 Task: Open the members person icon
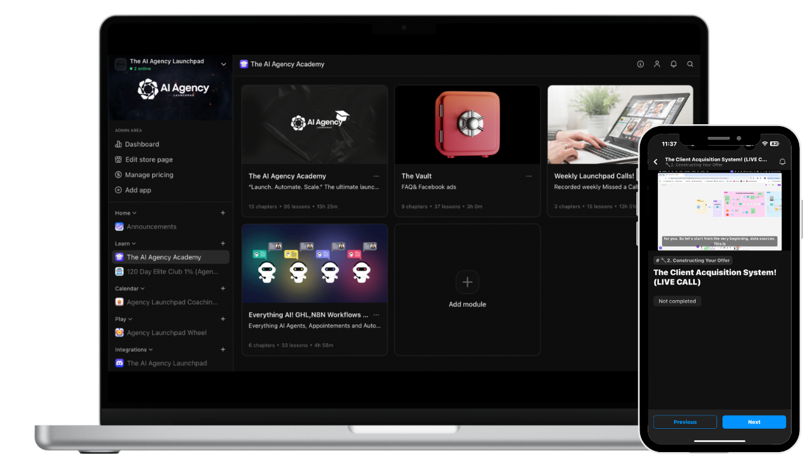pos(657,64)
